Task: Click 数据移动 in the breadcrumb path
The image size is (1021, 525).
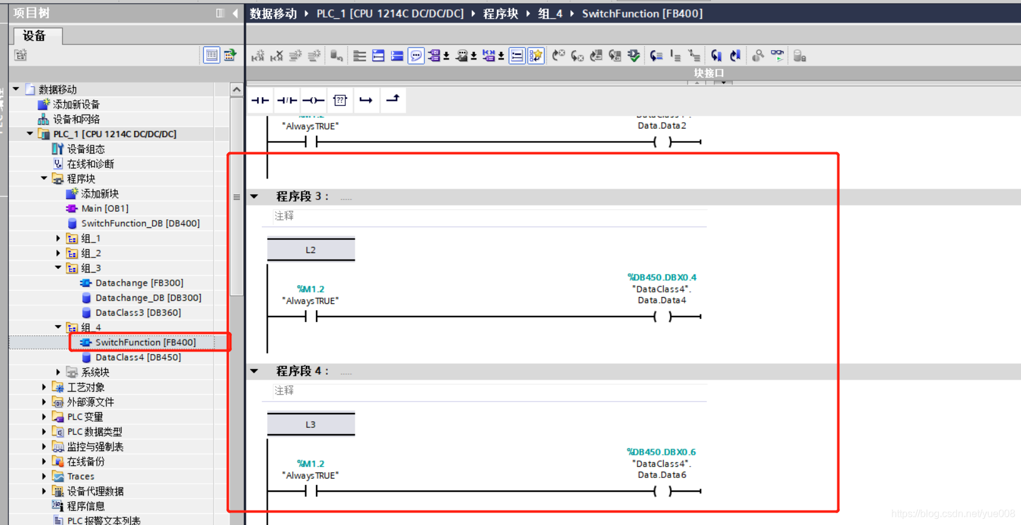Action: click(273, 14)
